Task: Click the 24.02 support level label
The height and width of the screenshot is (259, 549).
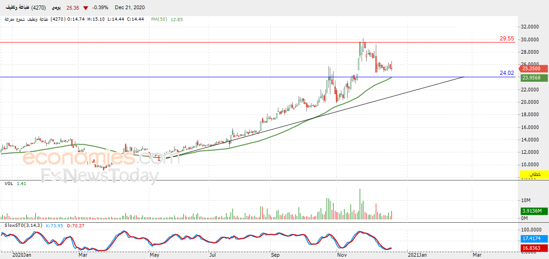Action: pos(507,73)
